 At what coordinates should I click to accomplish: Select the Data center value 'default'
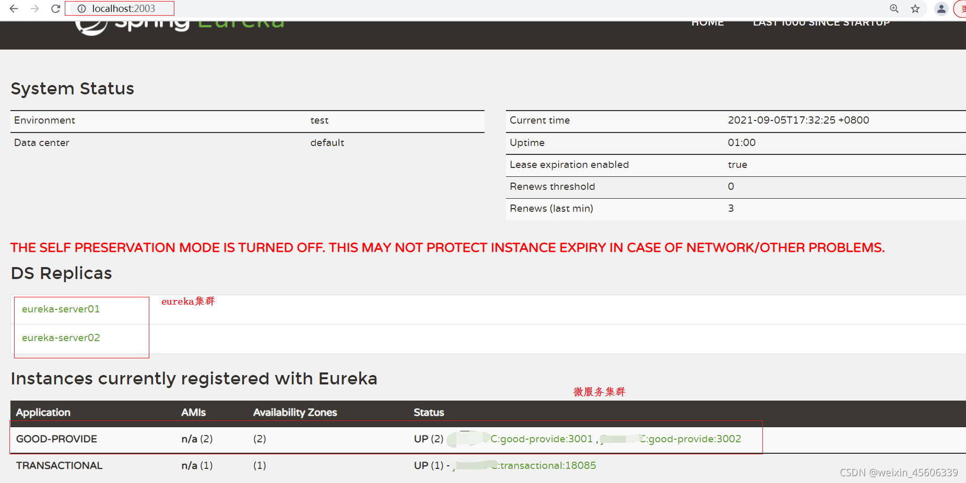click(327, 142)
